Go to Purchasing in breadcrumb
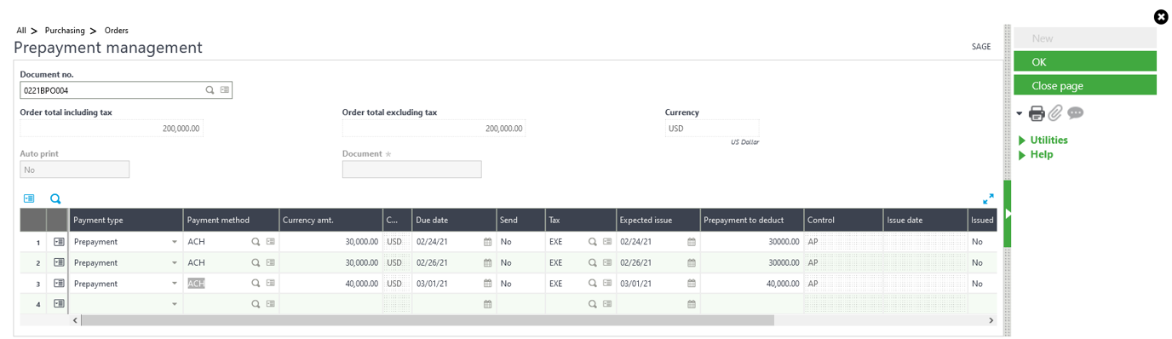 pyautogui.click(x=65, y=31)
